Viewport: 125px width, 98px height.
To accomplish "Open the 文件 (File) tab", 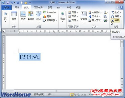I will pos(6,7).
